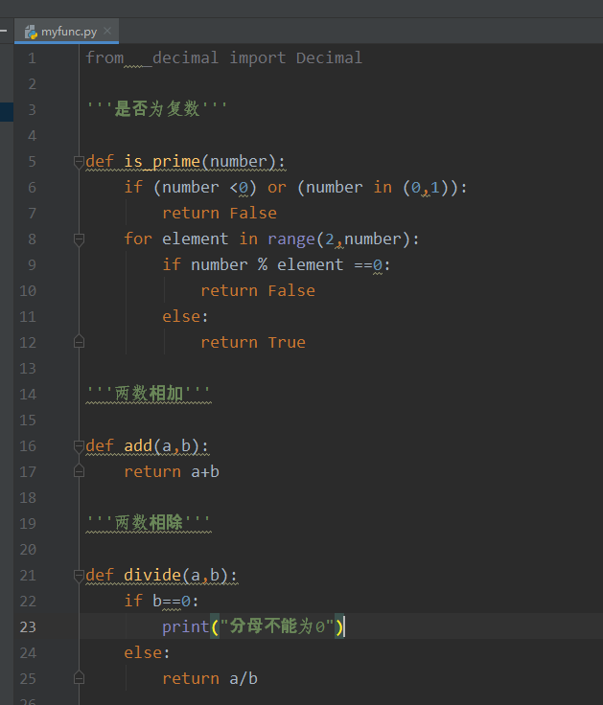
Task: Click 'add' function name on line 16
Action: [138, 446]
